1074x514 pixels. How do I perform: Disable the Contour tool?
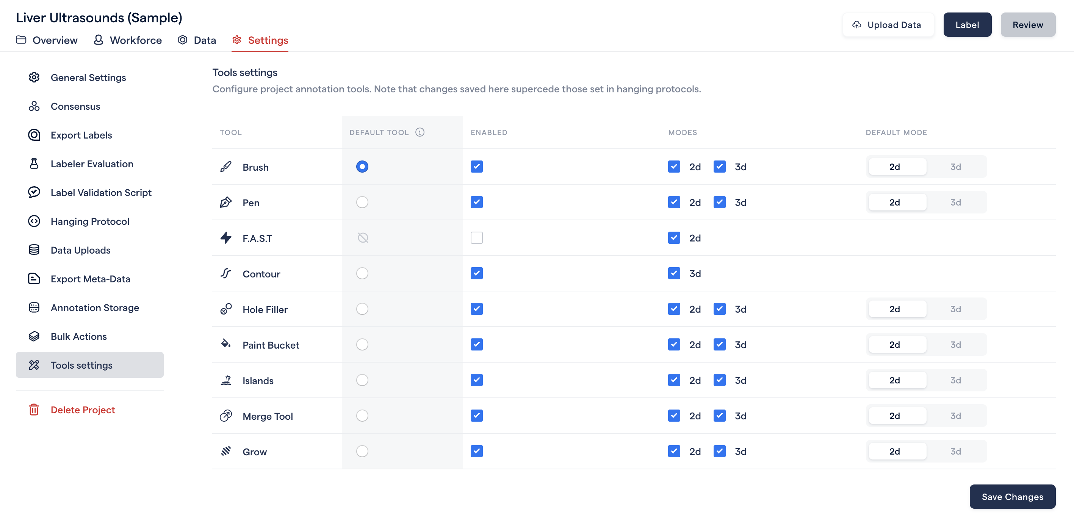click(476, 273)
